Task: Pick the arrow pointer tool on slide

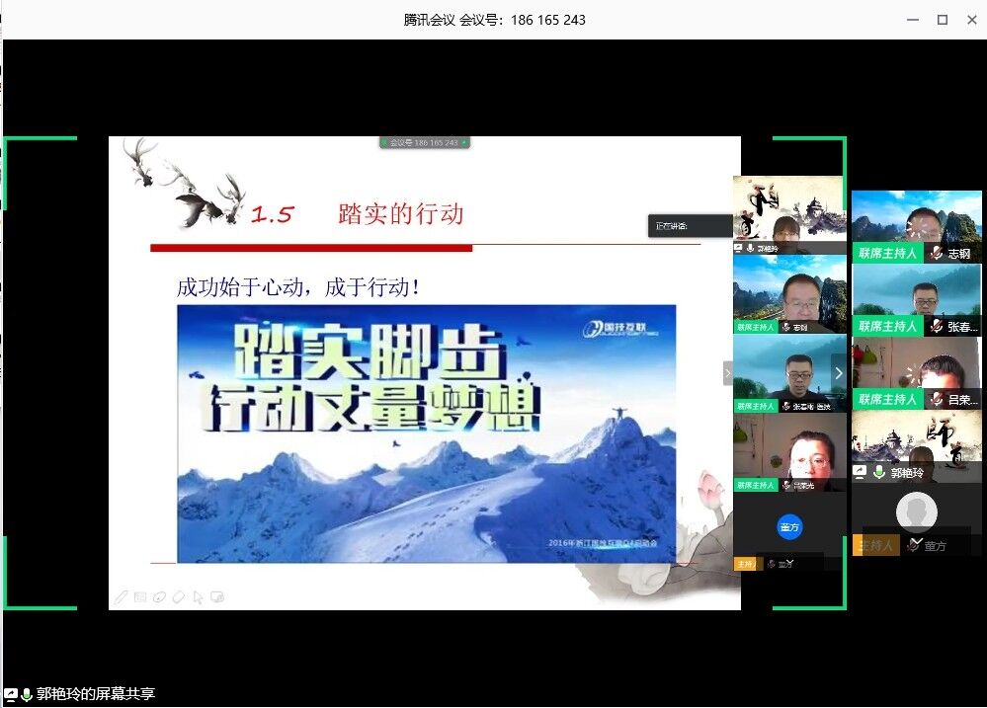Action: pyautogui.click(x=199, y=596)
